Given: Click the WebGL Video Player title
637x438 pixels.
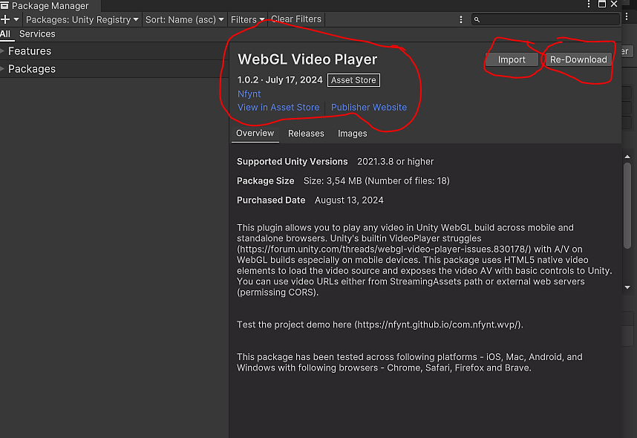Looking at the screenshot, I should 307,59.
